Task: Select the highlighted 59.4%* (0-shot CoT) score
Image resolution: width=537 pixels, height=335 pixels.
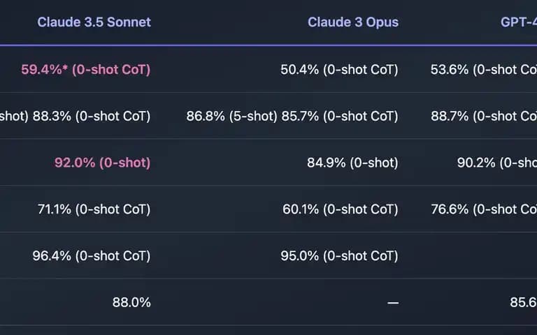Action: [x=86, y=70]
